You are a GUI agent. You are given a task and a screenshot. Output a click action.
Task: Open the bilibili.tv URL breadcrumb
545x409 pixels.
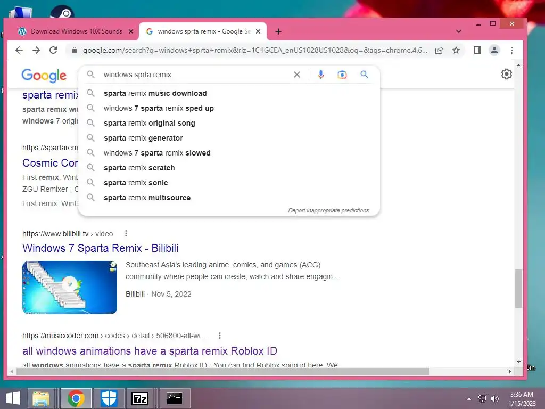pyautogui.click(x=68, y=234)
